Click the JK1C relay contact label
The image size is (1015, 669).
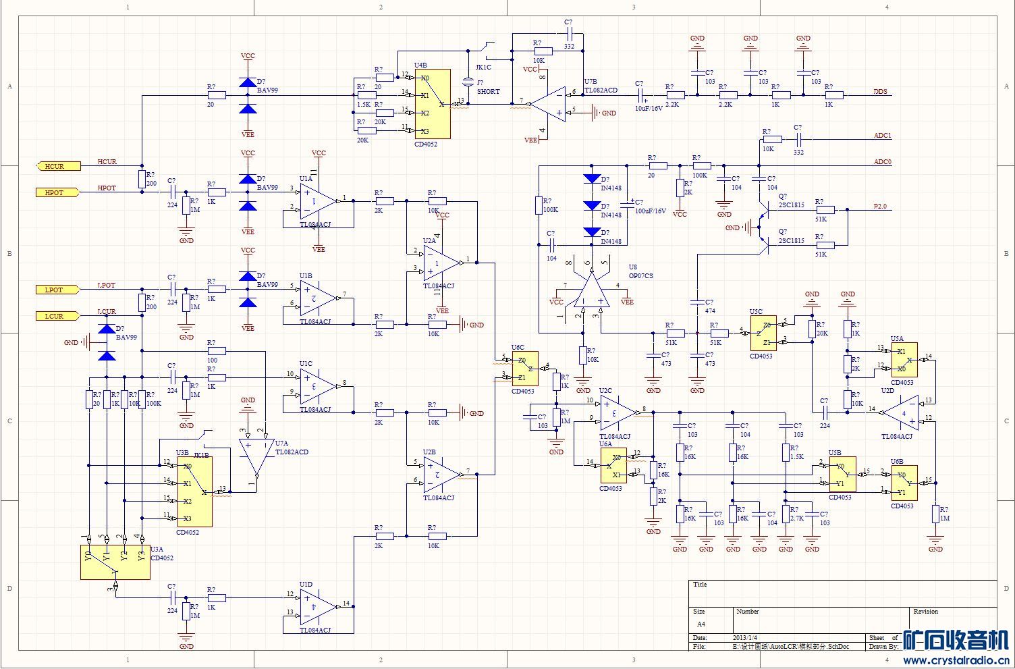click(x=484, y=68)
